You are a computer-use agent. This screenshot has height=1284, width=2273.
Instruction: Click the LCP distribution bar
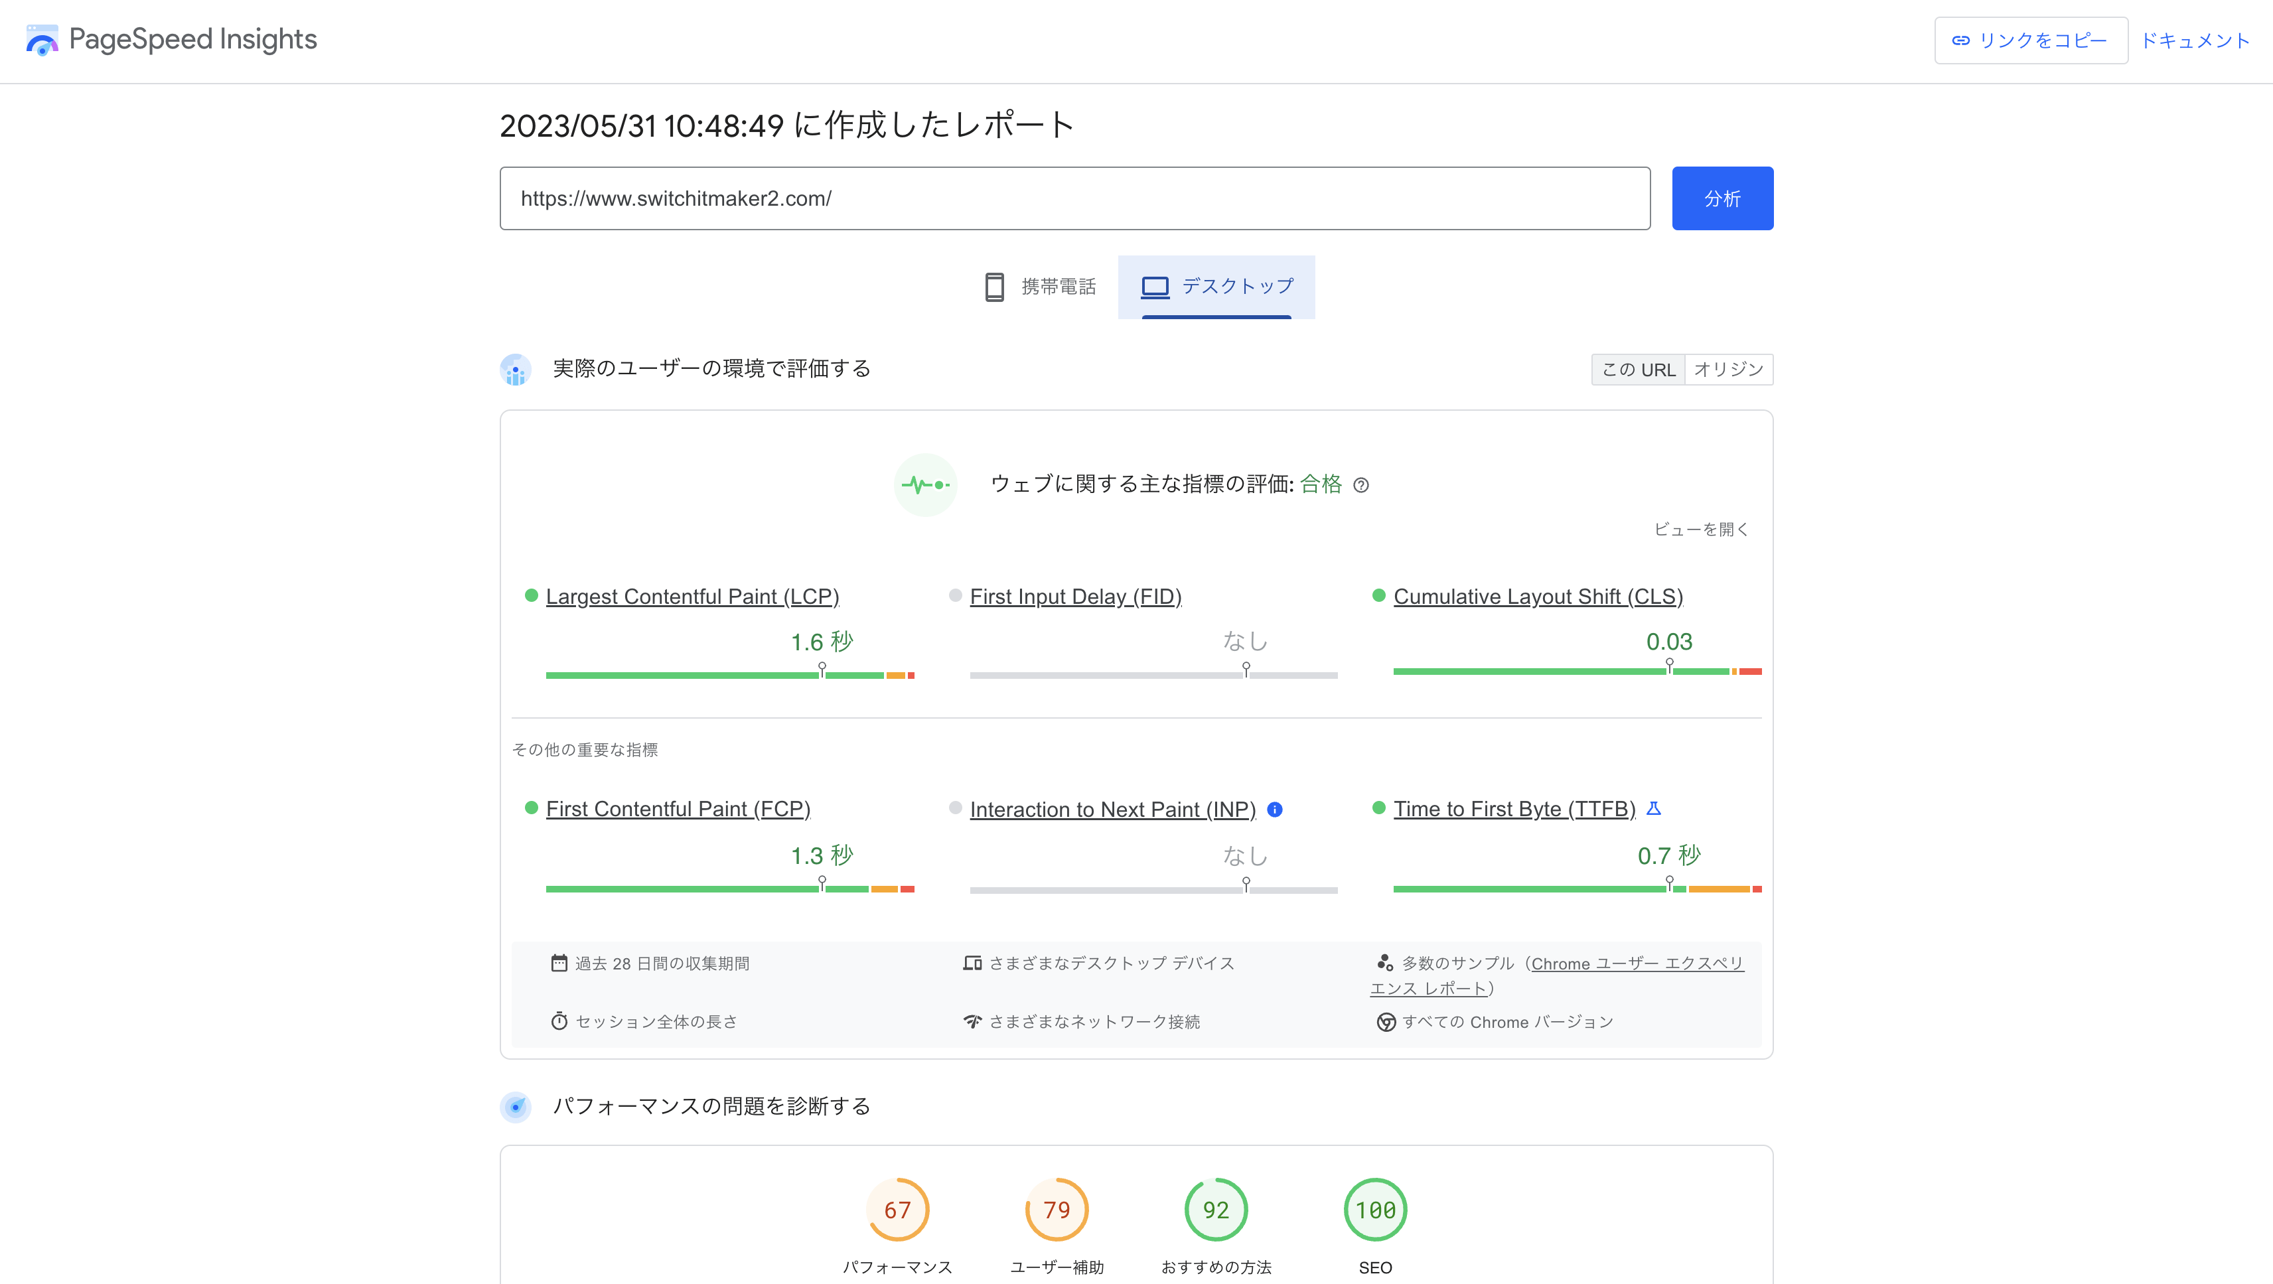pos(730,675)
